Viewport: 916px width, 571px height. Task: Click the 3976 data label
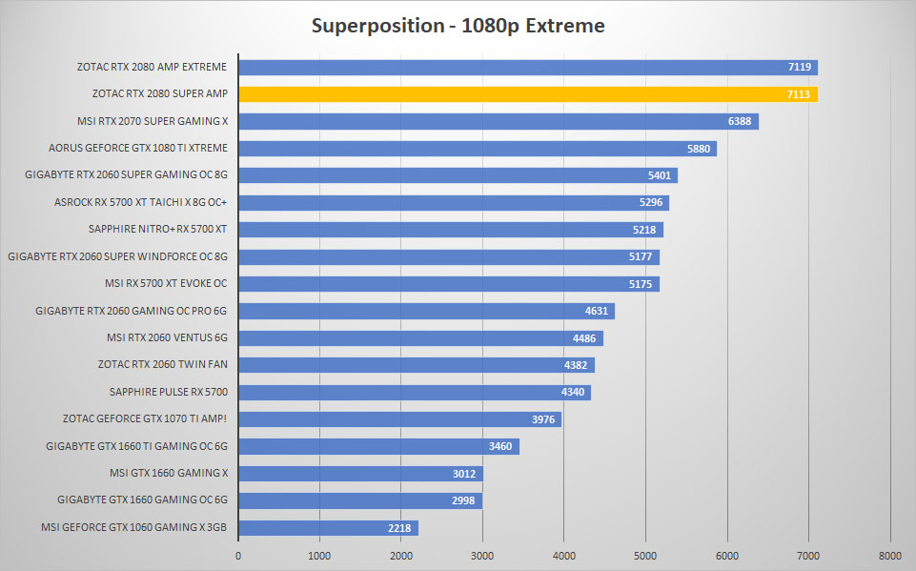[543, 419]
